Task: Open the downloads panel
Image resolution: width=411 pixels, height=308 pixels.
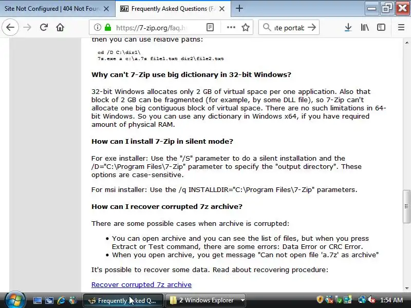Action: click(348, 27)
